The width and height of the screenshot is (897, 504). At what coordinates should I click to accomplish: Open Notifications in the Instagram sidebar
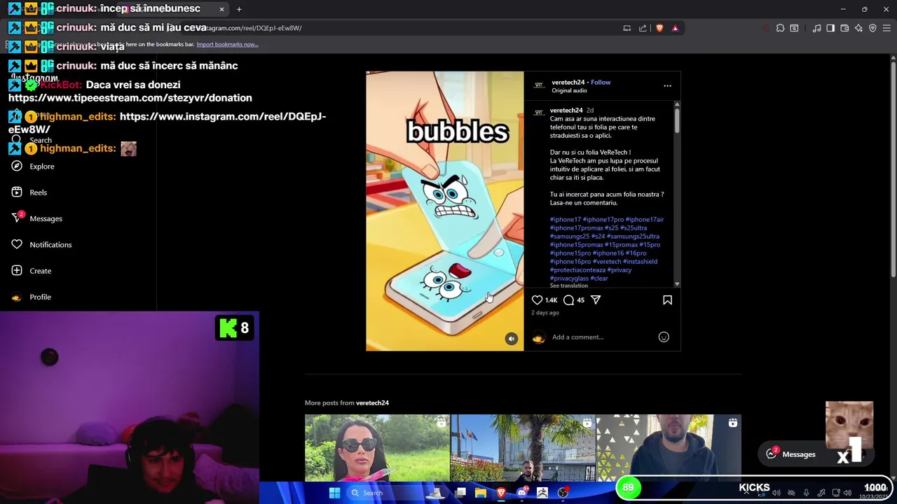tap(50, 245)
